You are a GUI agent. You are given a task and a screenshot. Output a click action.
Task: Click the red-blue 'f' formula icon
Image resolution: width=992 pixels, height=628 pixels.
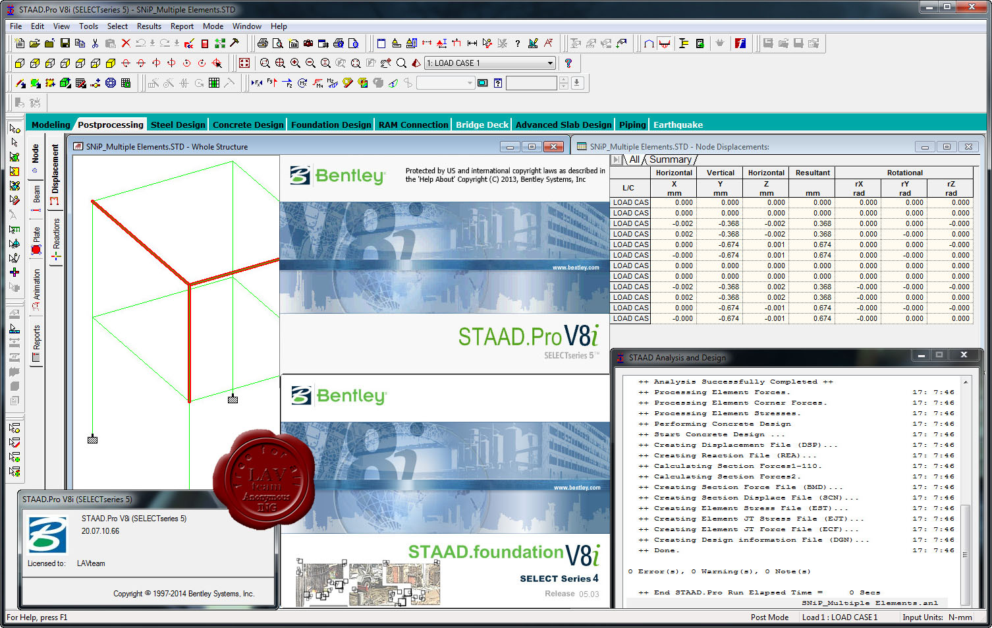[x=740, y=43]
